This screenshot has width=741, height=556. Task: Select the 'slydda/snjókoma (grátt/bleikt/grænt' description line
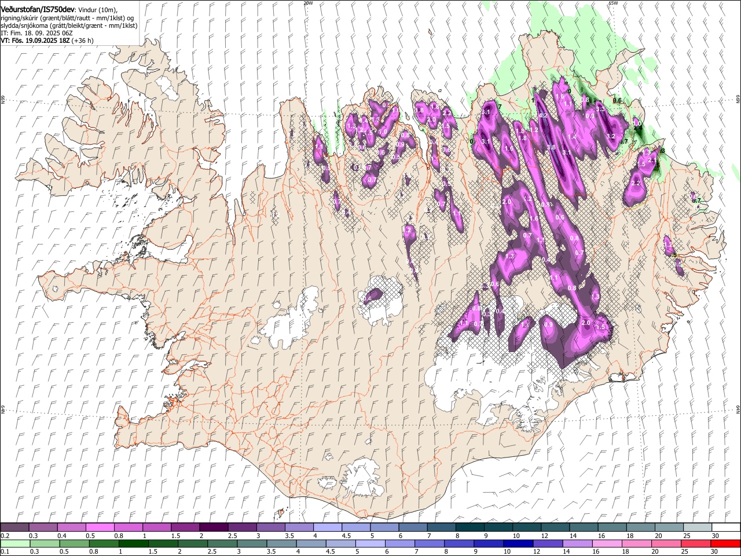click(69, 25)
